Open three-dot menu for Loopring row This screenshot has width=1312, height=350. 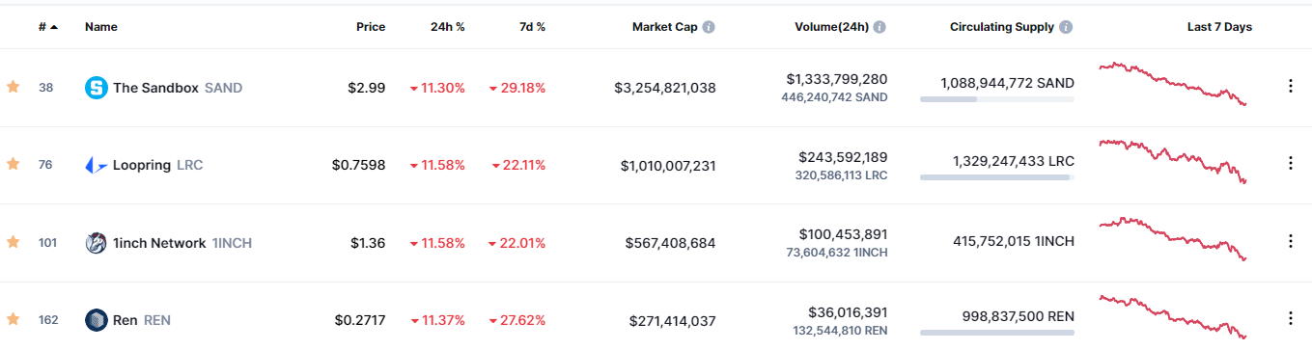pyautogui.click(x=1291, y=163)
